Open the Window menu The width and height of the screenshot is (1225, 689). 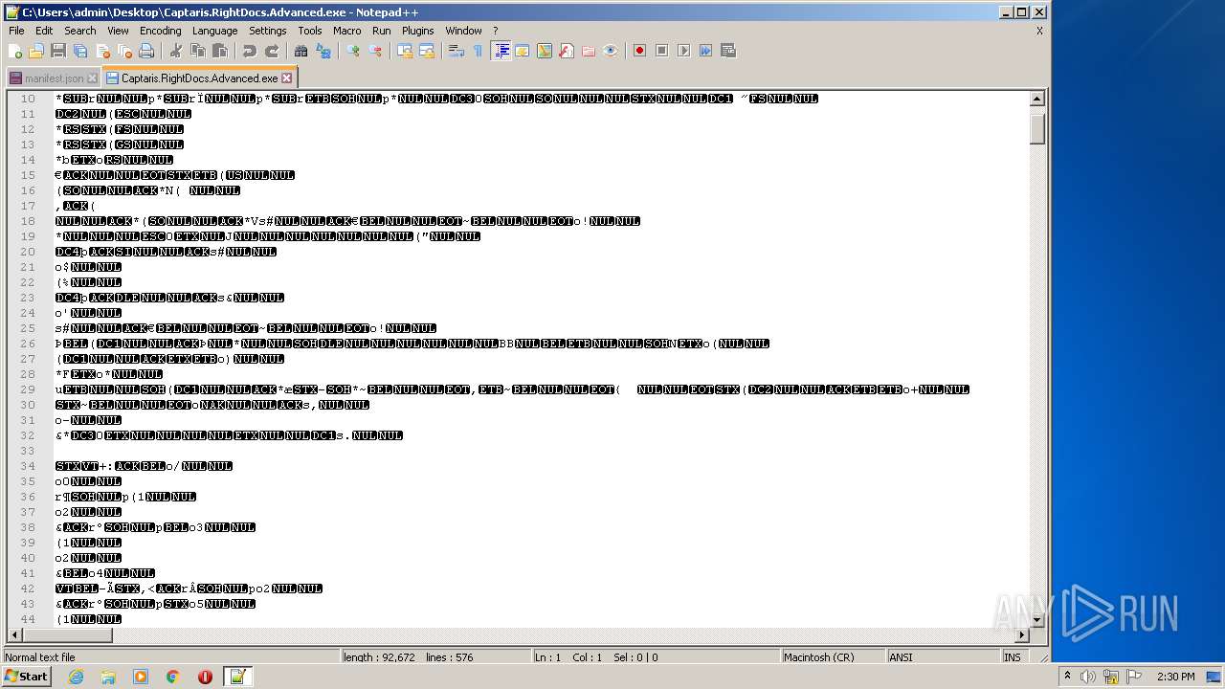coord(464,31)
